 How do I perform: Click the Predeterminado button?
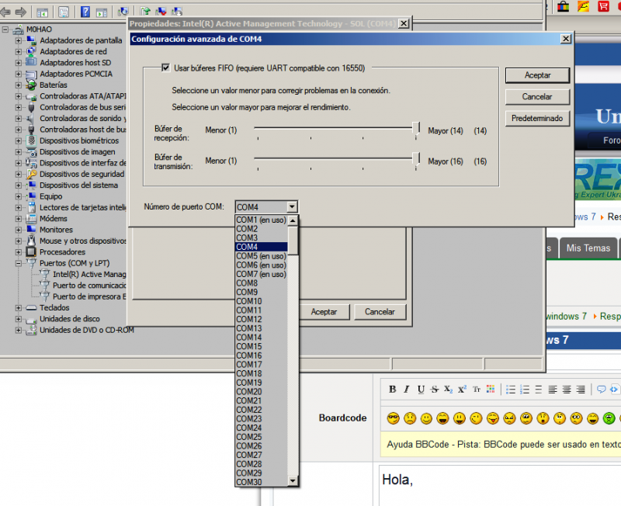(537, 119)
